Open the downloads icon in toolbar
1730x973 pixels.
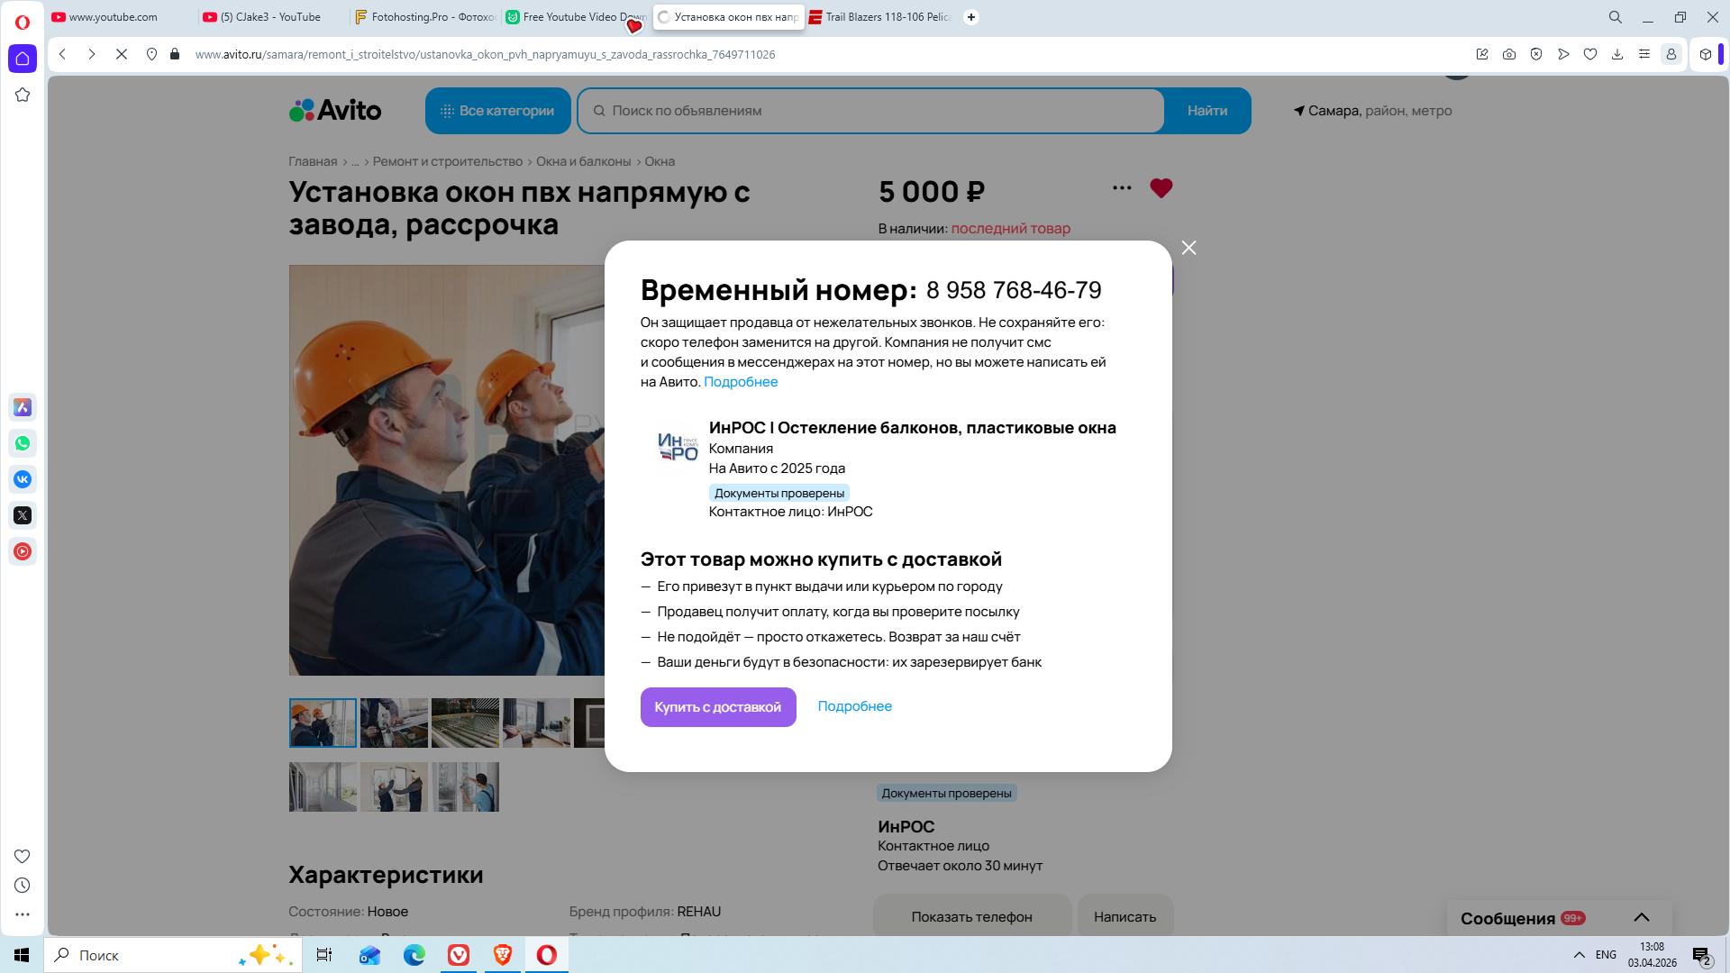[x=1617, y=54]
